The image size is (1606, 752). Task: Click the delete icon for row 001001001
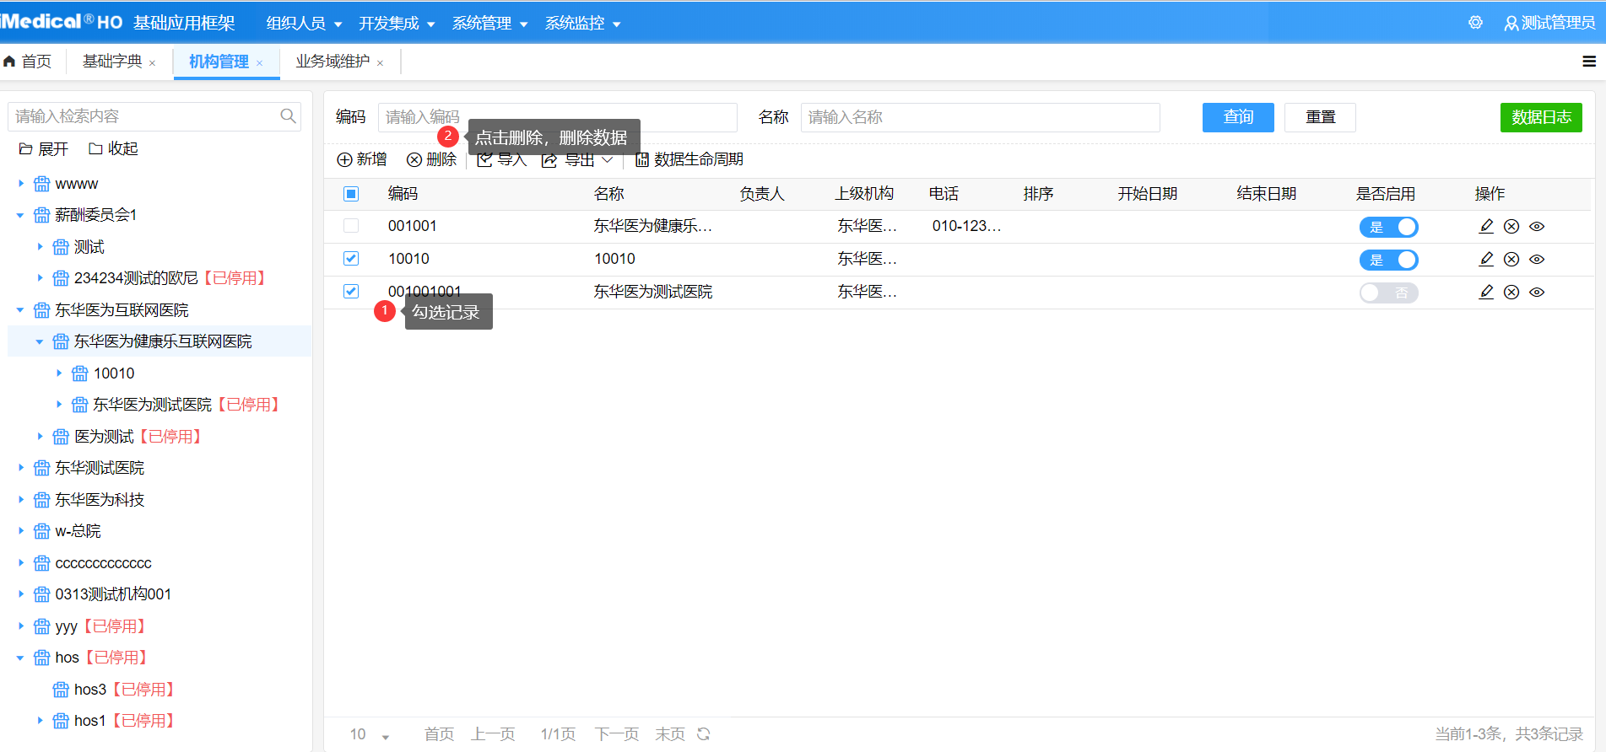(x=1511, y=292)
